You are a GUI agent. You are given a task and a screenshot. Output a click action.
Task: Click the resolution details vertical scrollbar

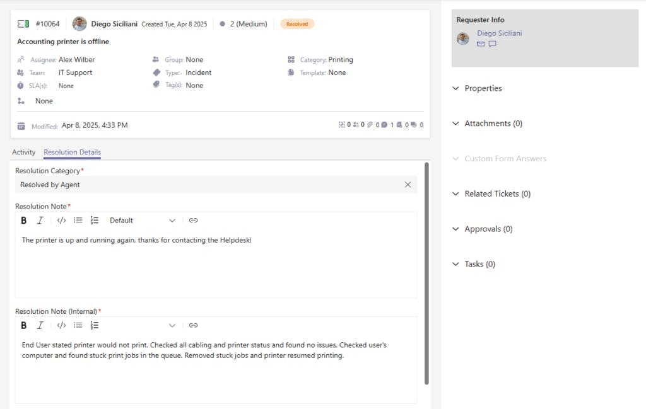click(426, 274)
